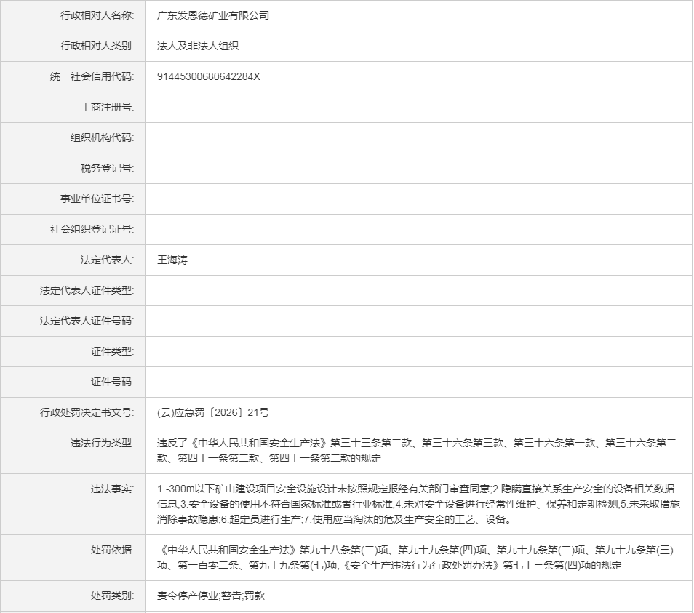Select the label 行政相对人类别
The image size is (694, 613).
[97, 46]
